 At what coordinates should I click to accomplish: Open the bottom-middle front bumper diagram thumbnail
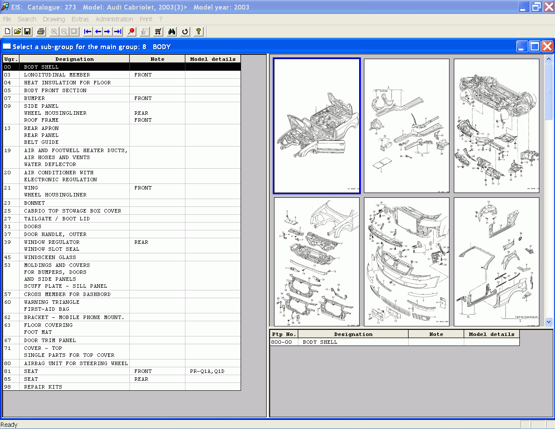click(406, 262)
